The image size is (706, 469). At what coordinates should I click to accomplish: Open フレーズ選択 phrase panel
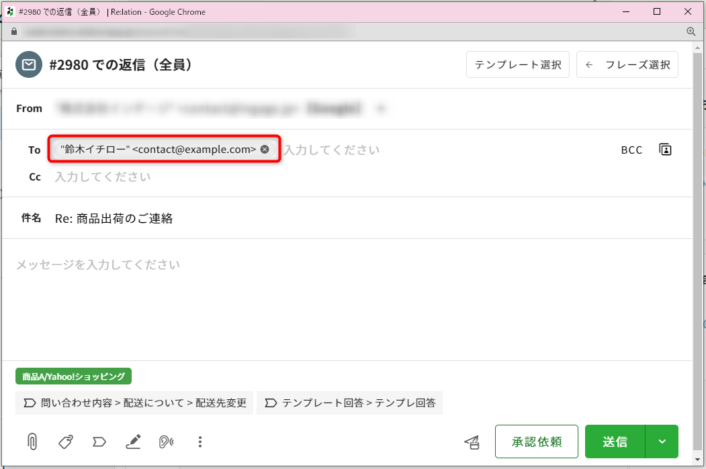[627, 65]
